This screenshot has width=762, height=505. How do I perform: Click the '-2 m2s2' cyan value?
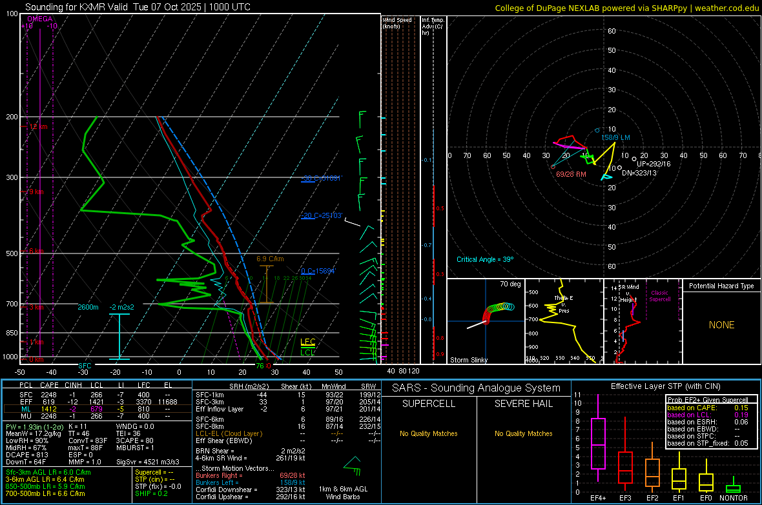(121, 307)
